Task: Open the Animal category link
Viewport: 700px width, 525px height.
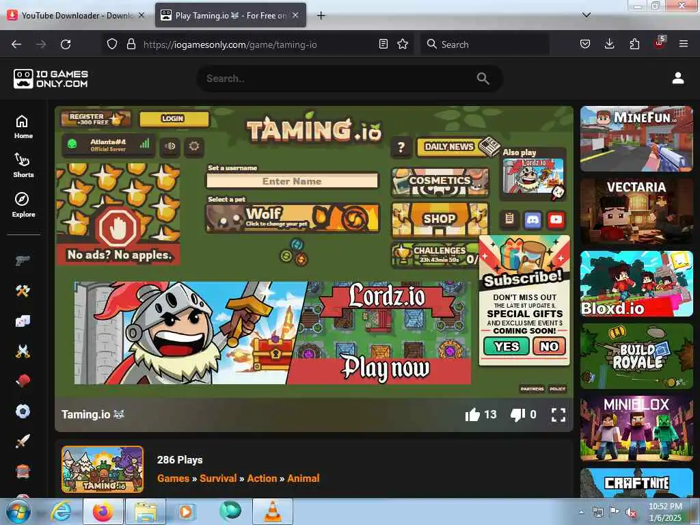Action: pos(303,478)
